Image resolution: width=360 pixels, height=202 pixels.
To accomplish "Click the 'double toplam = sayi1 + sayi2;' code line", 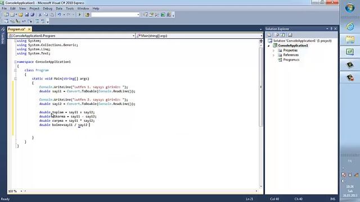I will [67, 112].
